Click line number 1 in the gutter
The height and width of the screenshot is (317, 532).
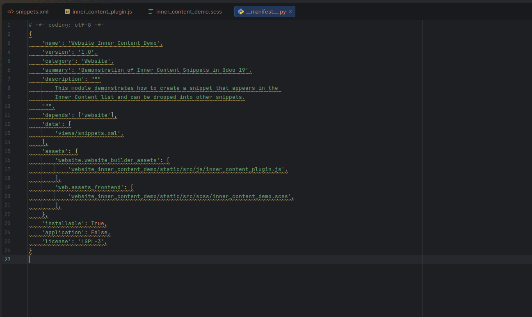(x=9, y=25)
